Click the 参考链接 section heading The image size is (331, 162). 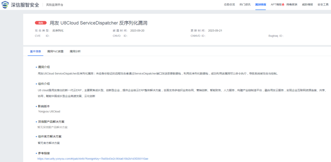pos(44,153)
